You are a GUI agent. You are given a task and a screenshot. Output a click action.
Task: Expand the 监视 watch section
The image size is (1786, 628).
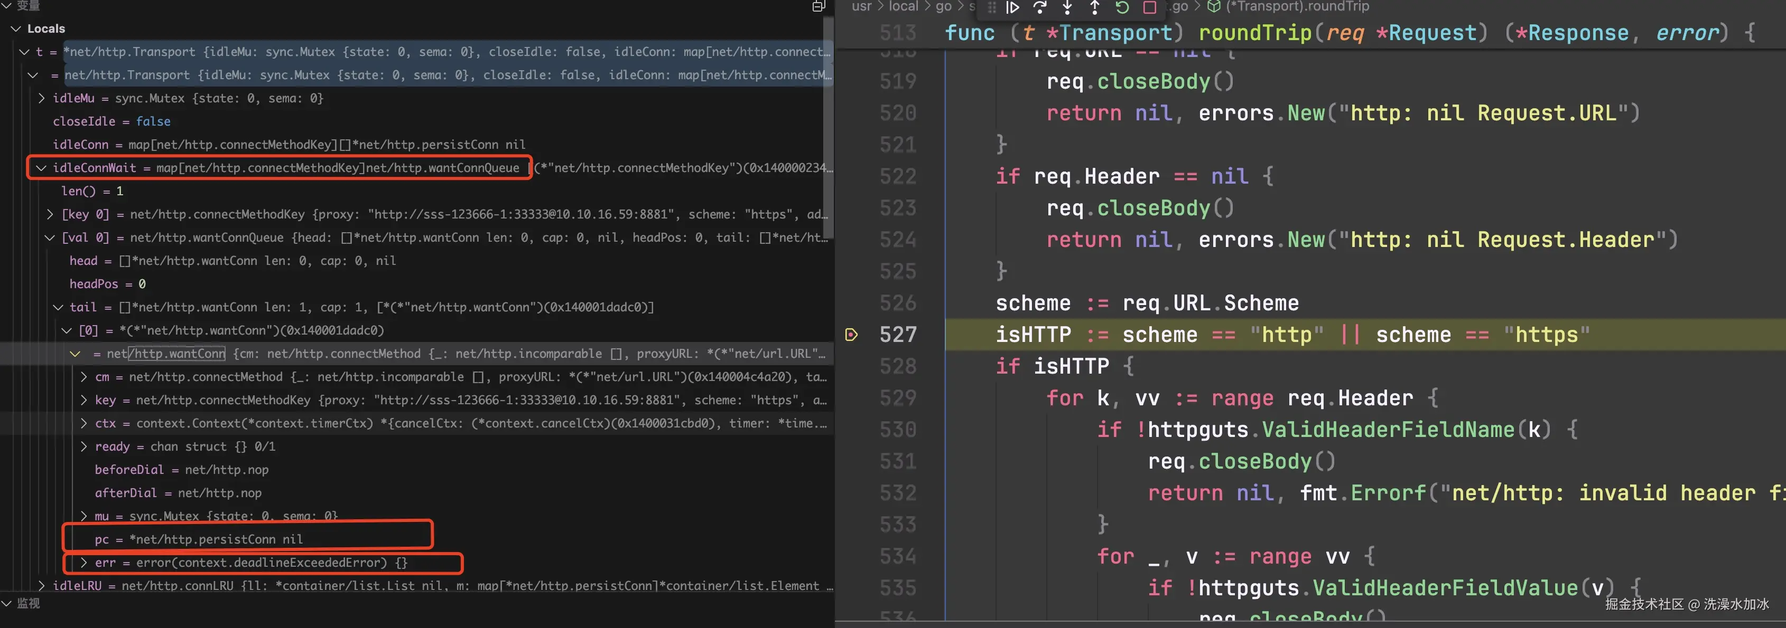7,604
